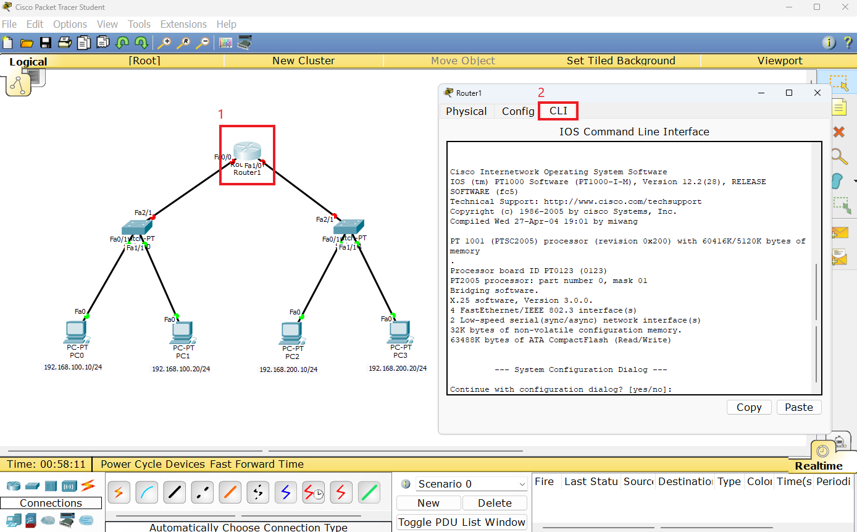Choose the red X Delete tool
857x532 pixels.
point(838,132)
